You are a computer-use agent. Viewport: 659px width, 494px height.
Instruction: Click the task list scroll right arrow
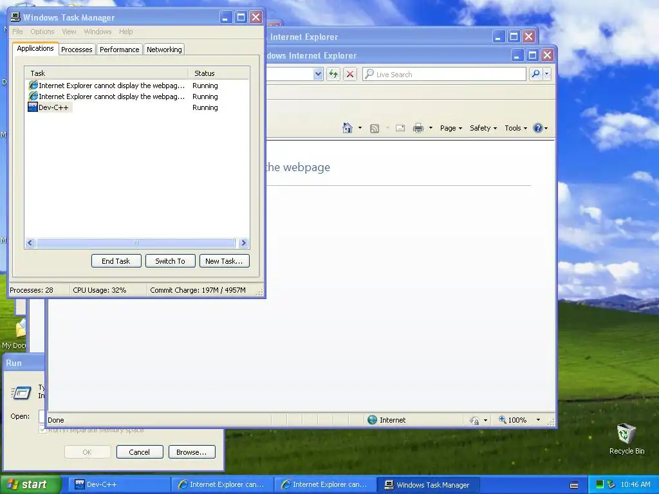click(x=243, y=242)
